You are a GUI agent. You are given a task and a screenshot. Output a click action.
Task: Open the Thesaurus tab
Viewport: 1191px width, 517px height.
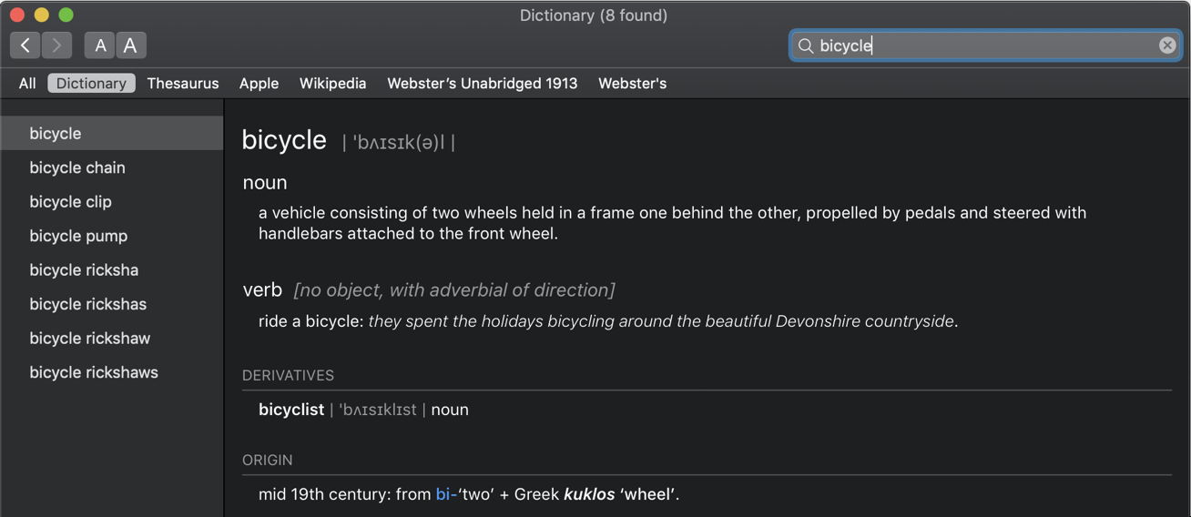click(x=183, y=84)
